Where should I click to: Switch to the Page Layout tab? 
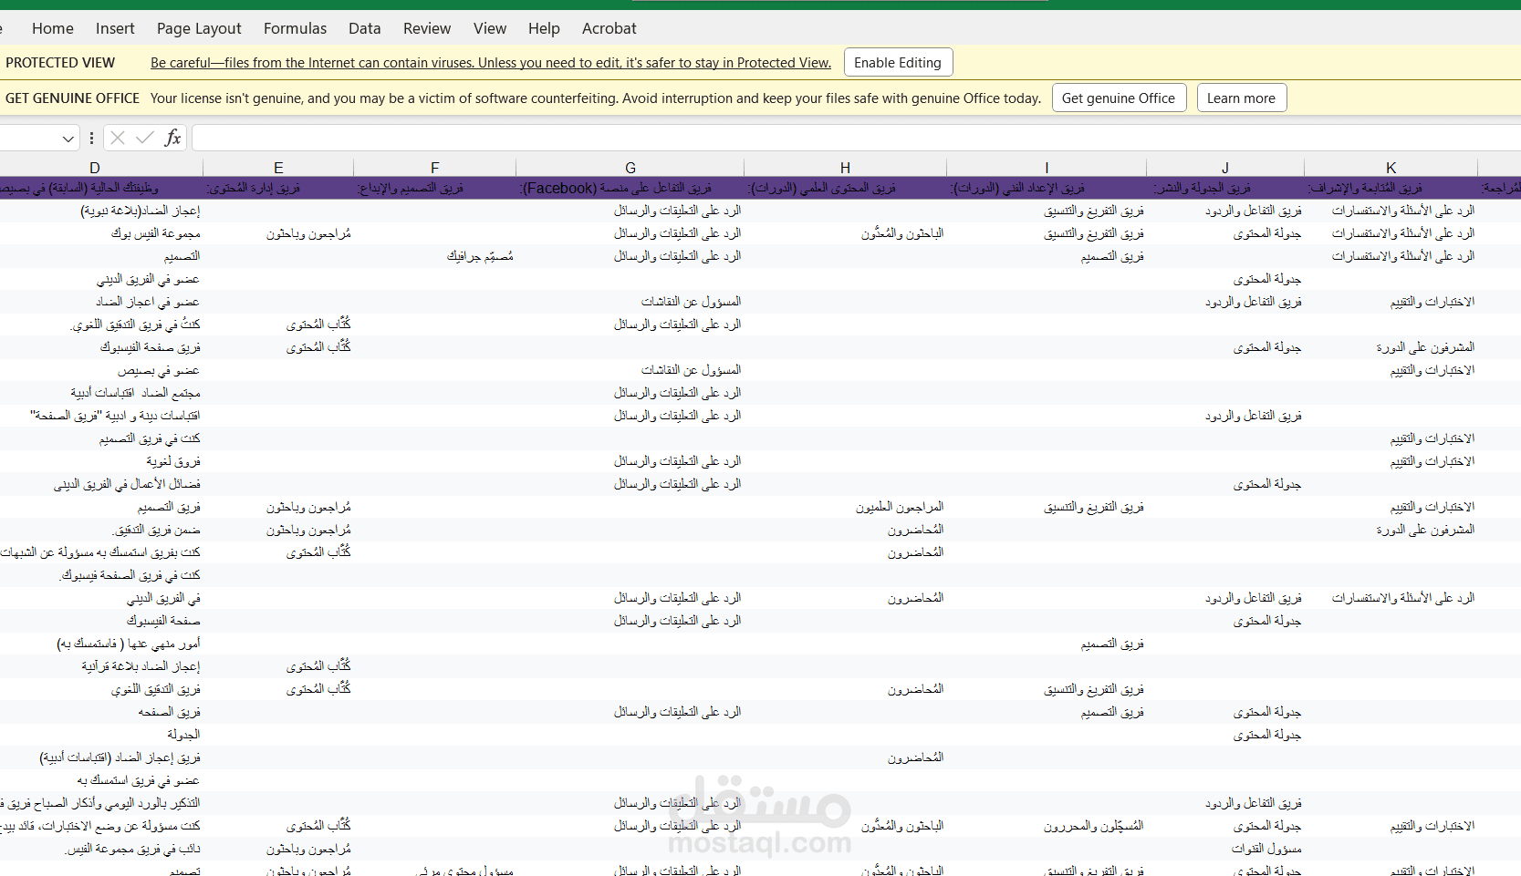click(x=199, y=28)
